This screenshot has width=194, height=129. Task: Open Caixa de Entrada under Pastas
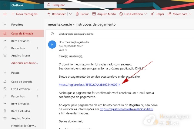point(22,82)
